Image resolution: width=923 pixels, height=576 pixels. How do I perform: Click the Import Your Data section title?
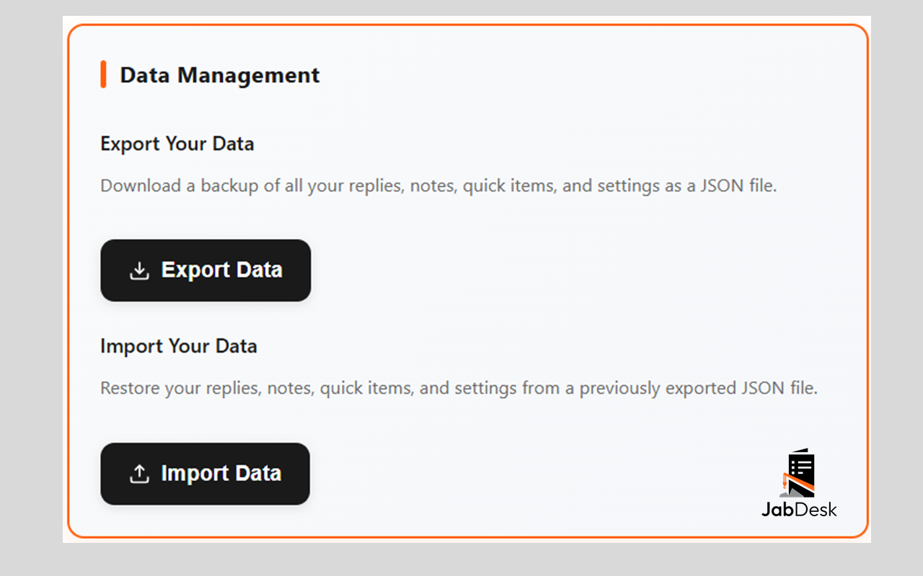coord(179,346)
